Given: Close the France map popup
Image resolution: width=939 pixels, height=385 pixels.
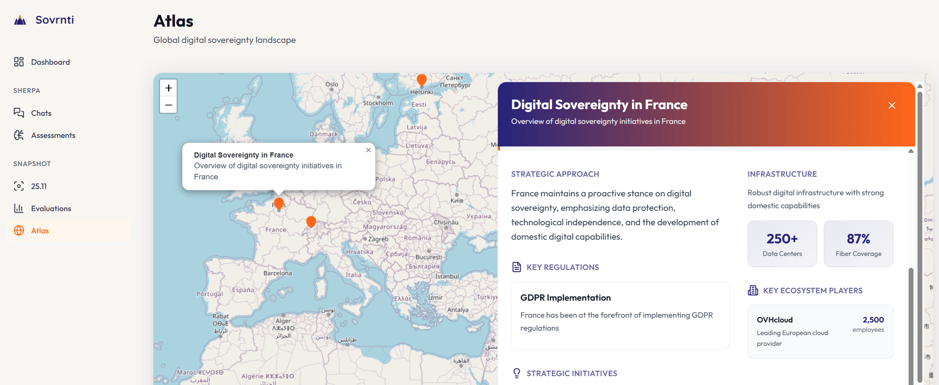Looking at the screenshot, I should click(368, 150).
